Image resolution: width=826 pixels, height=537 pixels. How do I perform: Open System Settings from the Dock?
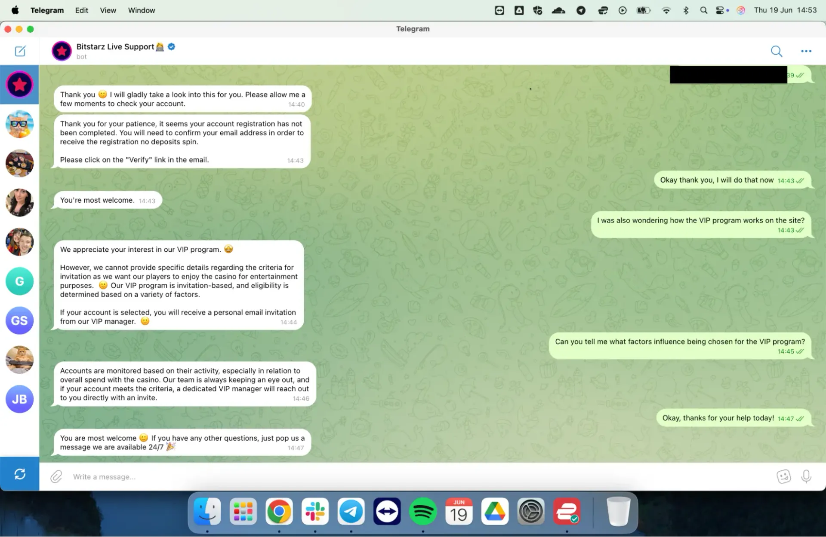(531, 511)
